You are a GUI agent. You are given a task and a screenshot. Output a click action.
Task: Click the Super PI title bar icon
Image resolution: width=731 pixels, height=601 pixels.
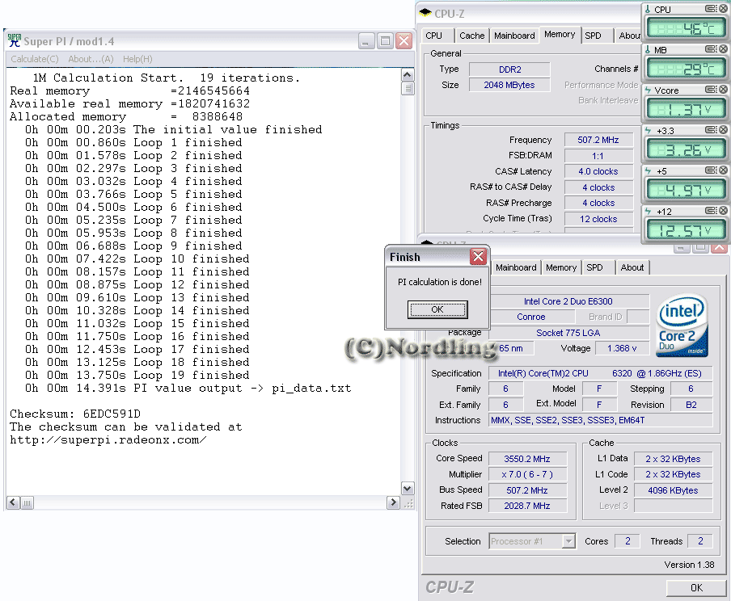[x=15, y=40]
